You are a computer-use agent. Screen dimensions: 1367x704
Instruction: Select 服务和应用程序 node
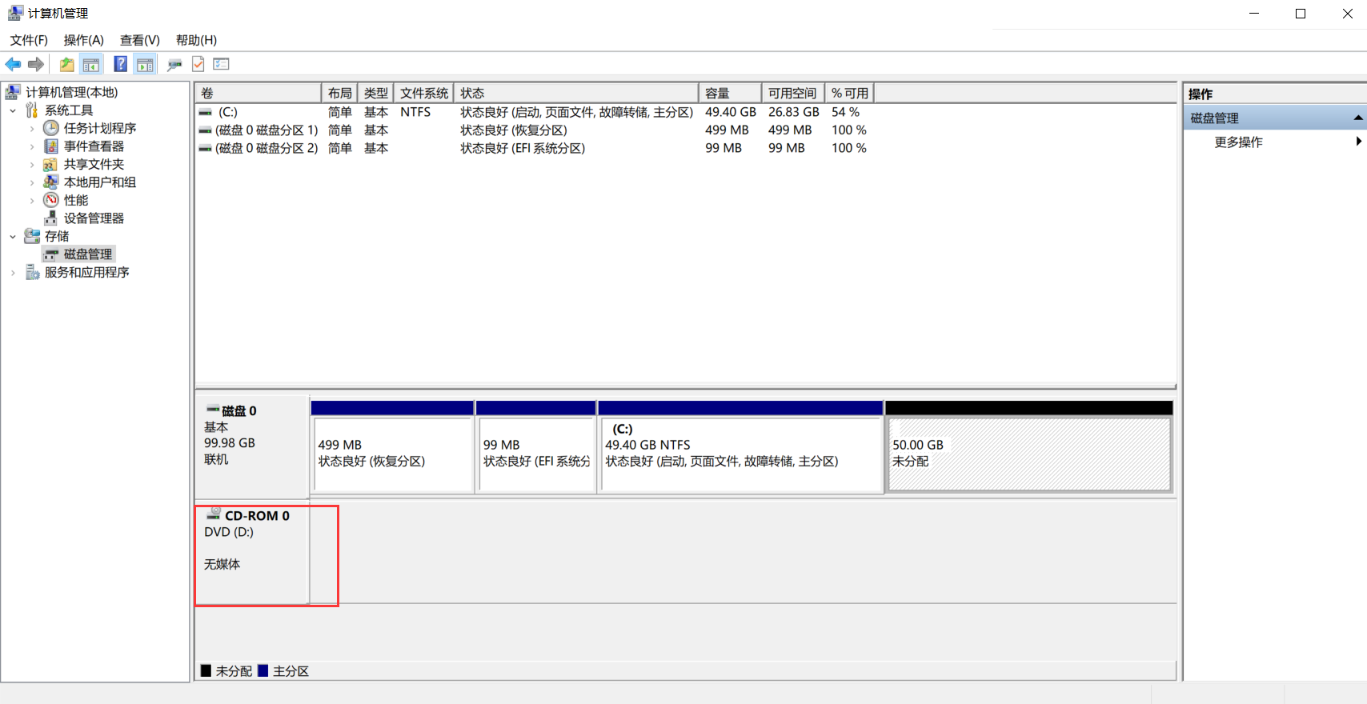87,273
